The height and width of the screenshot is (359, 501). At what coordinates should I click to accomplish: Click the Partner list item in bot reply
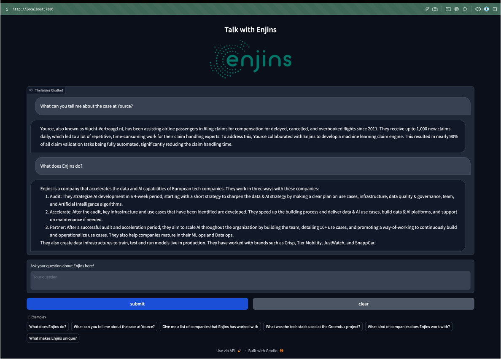[252, 231]
